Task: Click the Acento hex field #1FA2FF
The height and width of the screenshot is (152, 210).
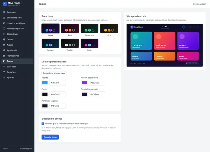Action: 57,83
